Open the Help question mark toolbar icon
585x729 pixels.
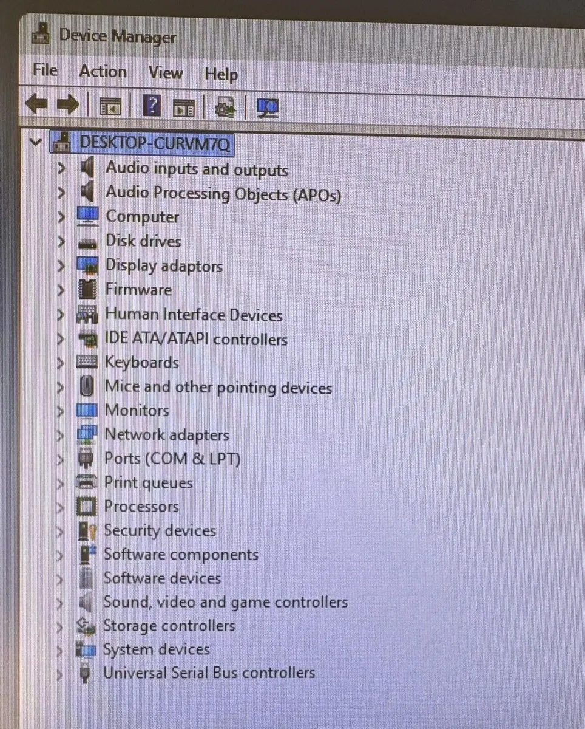tap(152, 107)
